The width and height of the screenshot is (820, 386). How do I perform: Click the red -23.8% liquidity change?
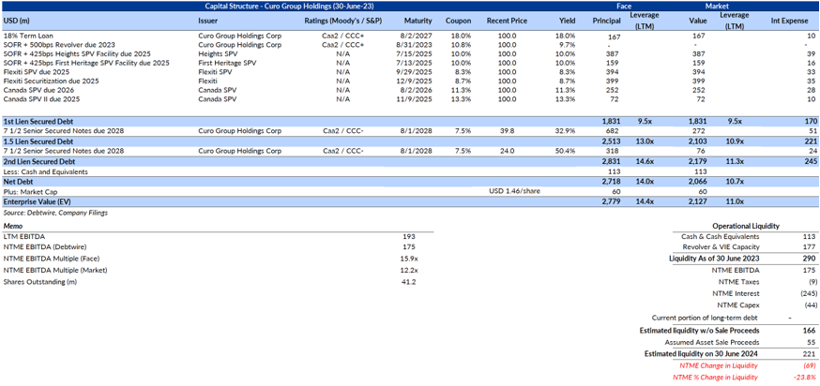[x=806, y=378]
